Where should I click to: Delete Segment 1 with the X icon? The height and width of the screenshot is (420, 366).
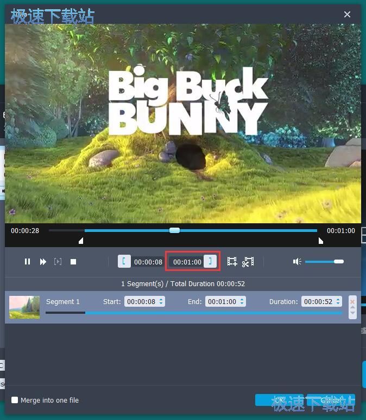[352, 302]
